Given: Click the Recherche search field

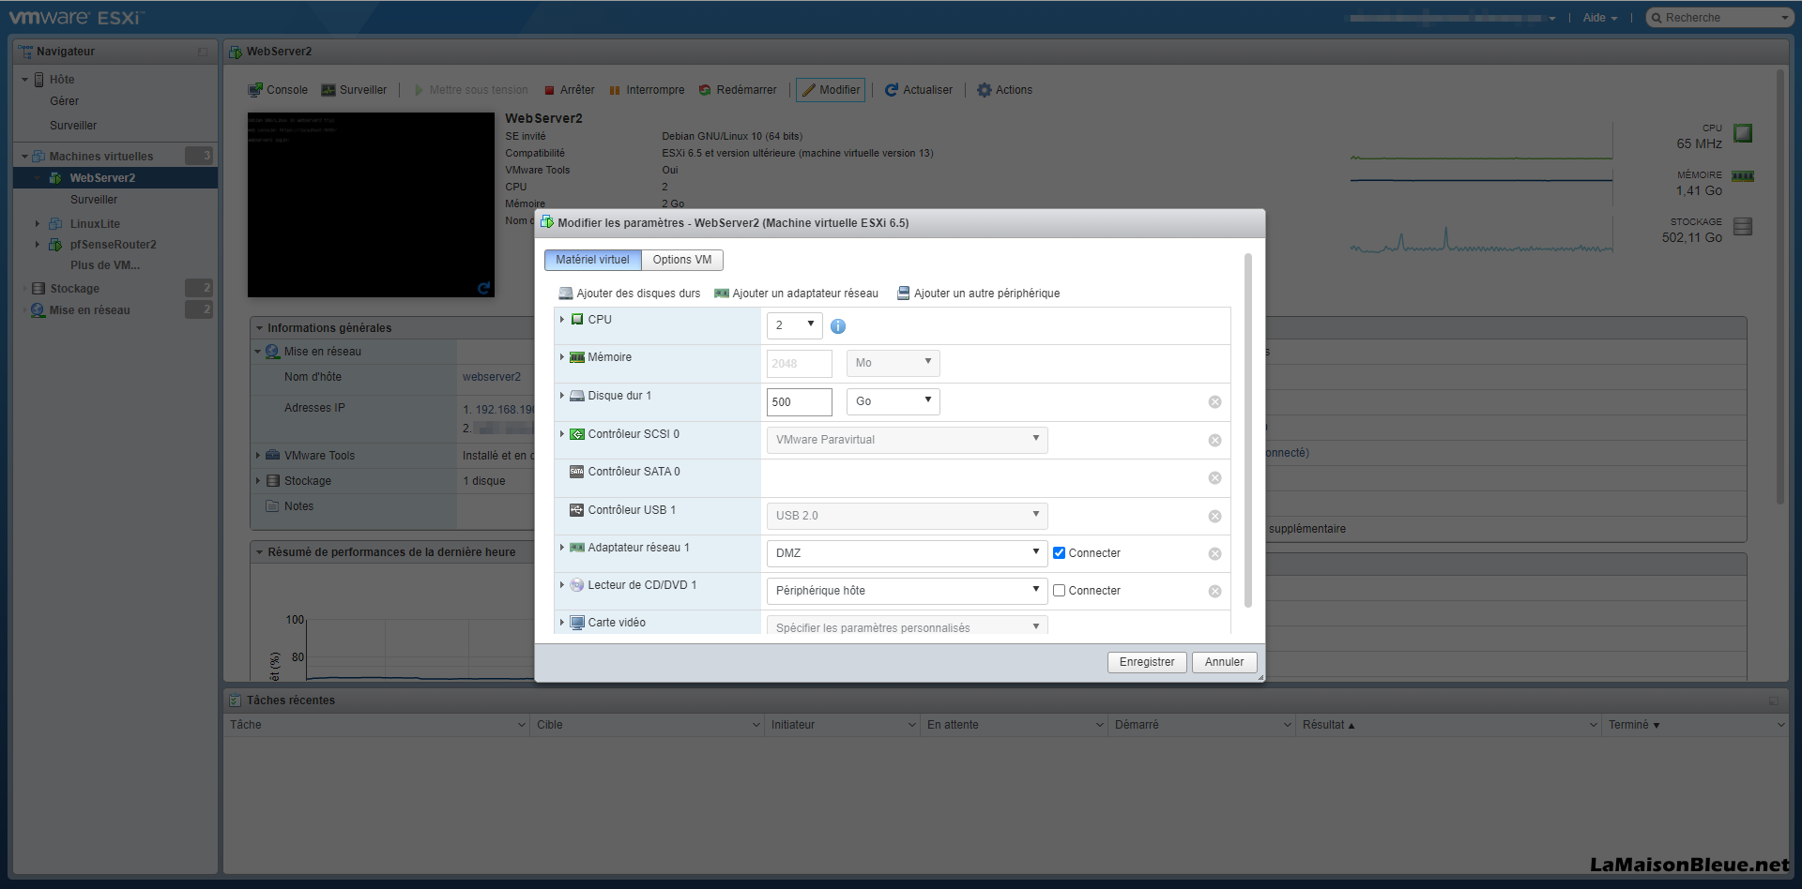Looking at the screenshot, I should click(1719, 18).
